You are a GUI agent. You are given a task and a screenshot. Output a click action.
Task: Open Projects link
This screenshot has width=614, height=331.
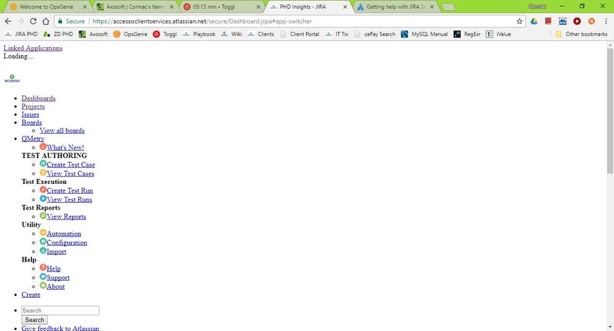point(33,106)
